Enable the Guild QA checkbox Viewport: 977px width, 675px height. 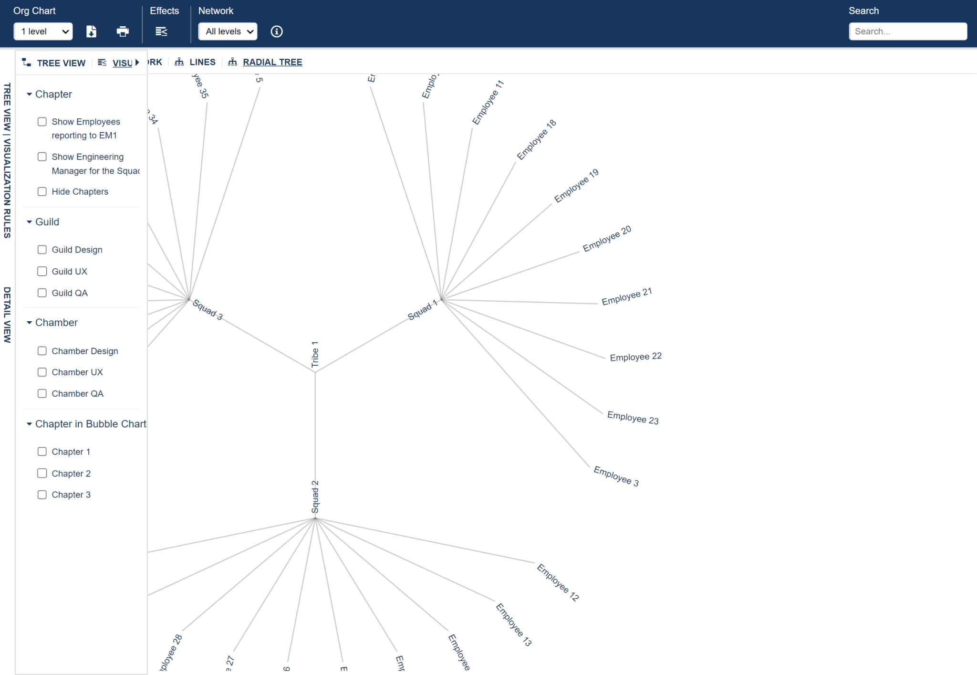click(42, 293)
